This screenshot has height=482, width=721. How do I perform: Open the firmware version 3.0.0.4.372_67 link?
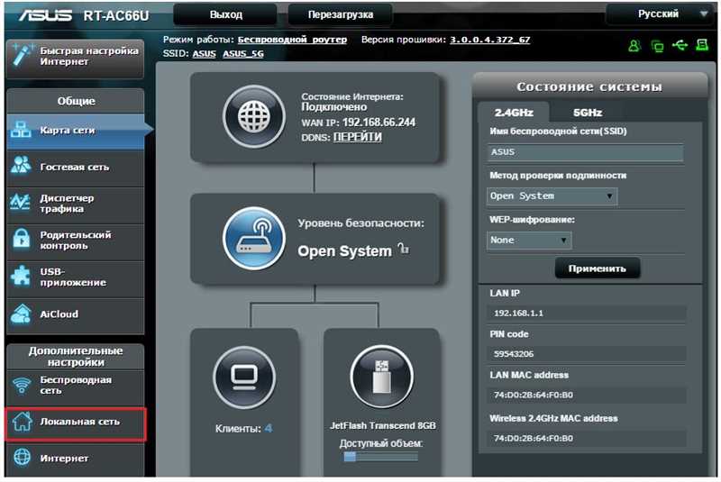coord(489,40)
